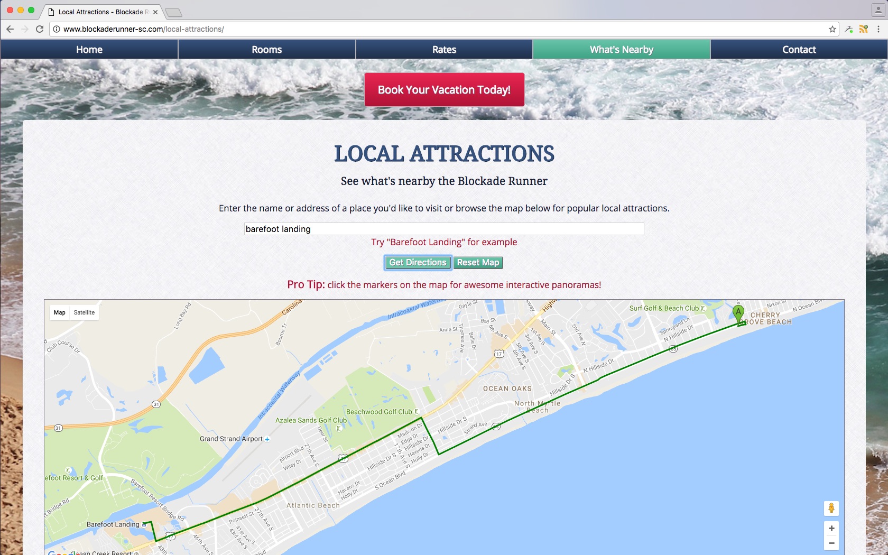Screen dimensions: 888x555
Task: Go back with the browser back arrow
Action: click(x=10, y=29)
